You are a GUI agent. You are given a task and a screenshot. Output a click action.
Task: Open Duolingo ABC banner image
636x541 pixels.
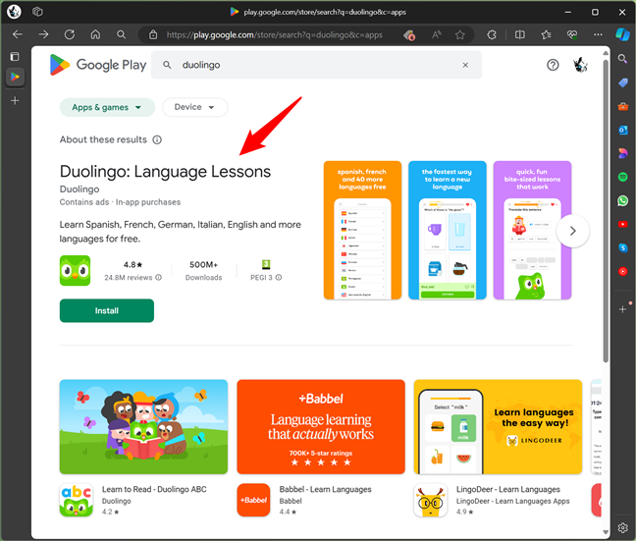coord(143,426)
